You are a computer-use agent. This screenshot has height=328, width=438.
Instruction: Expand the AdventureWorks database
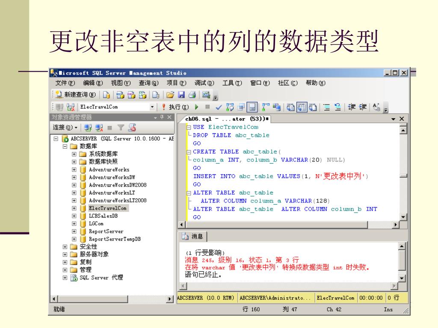tap(74, 169)
